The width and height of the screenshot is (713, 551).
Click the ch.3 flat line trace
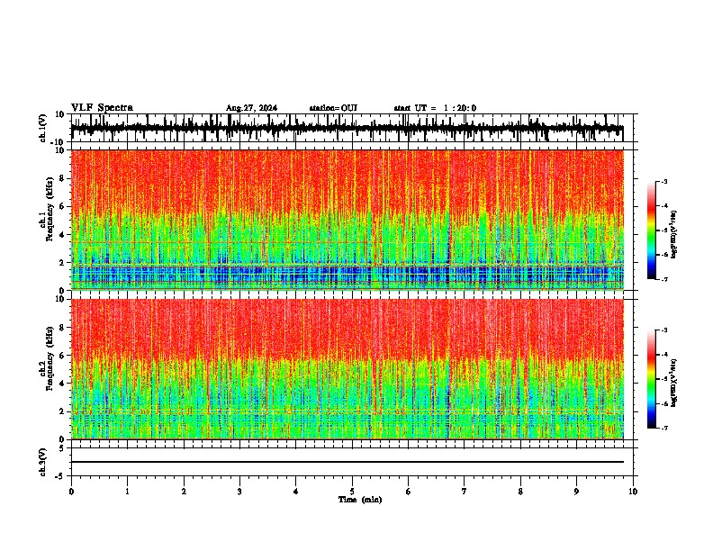point(347,462)
